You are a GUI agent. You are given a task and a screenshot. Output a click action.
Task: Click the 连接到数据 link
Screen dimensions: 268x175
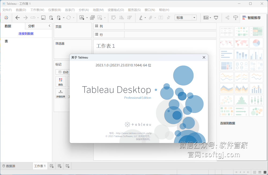click(x=26, y=33)
